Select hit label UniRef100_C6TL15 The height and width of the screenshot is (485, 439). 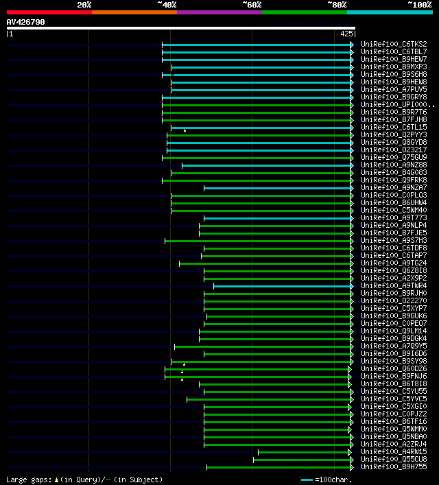point(394,127)
